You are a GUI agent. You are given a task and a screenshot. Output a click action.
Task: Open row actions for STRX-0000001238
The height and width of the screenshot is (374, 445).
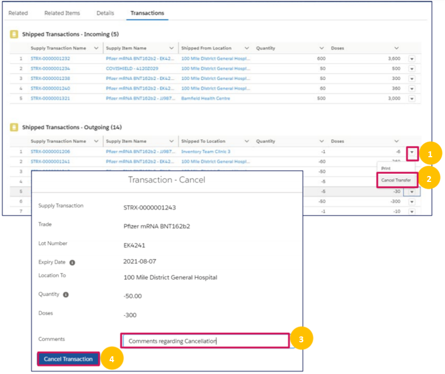412,78
